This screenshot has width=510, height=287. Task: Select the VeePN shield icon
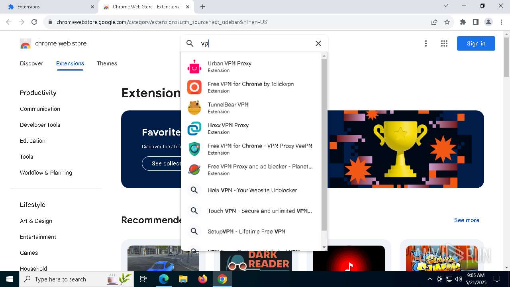point(194,149)
